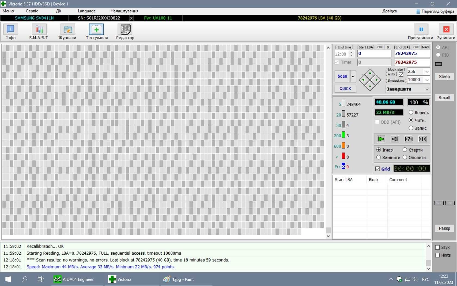The width and height of the screenshot is (457, 286).
Task: Open Перегляд буфера buffer viewer
Action: tap(435, 11)
